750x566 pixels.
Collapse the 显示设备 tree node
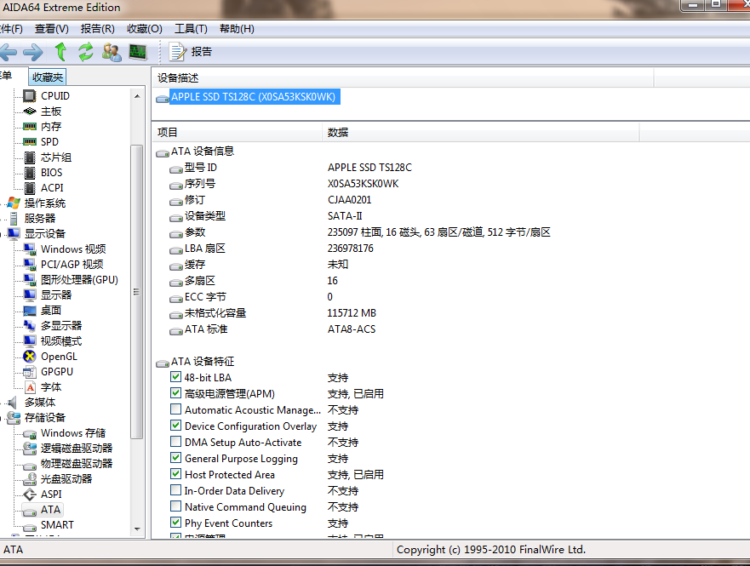point(3,234)
